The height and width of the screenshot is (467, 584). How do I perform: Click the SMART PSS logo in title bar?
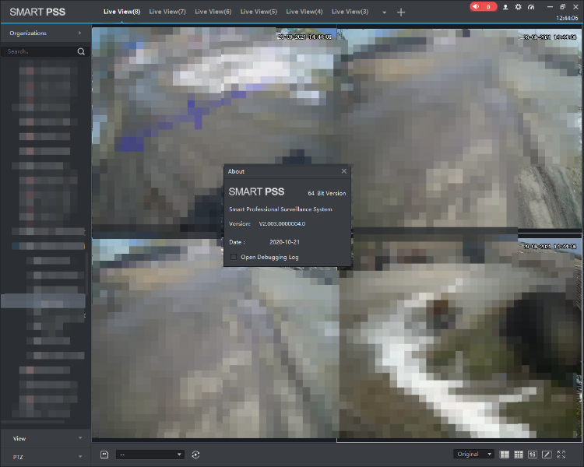point(37,12)
